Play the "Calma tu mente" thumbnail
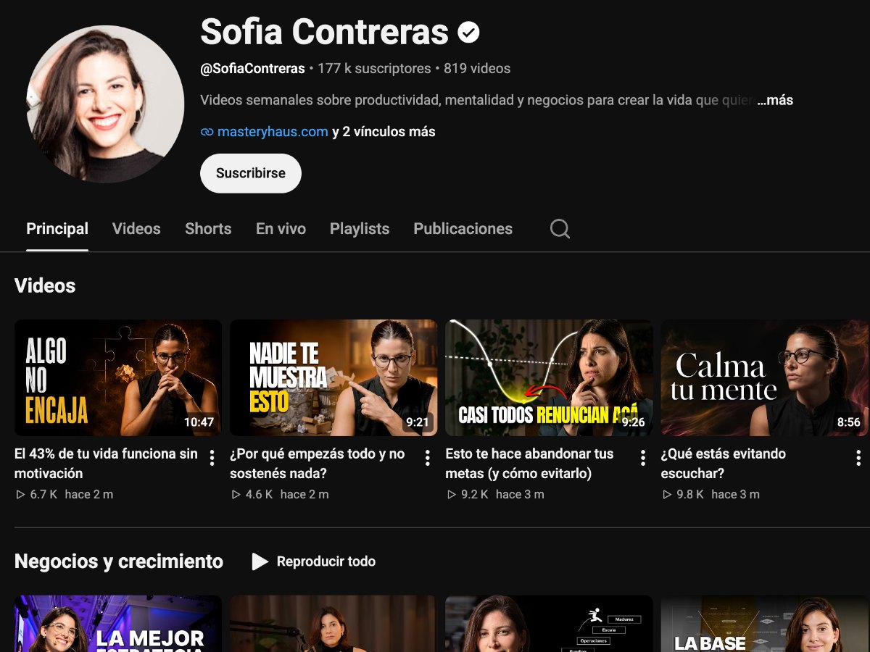 [765, 377]
